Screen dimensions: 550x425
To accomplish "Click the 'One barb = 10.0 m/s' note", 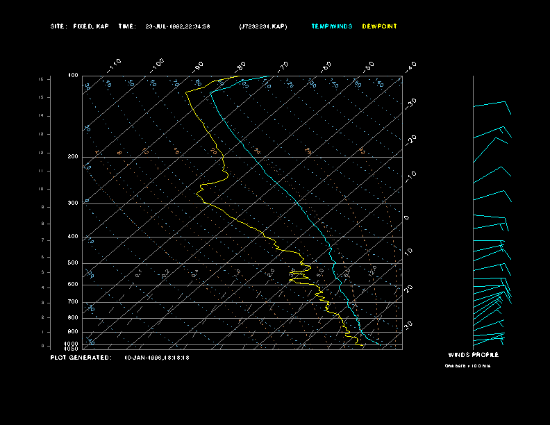I will tap(467, 365).
